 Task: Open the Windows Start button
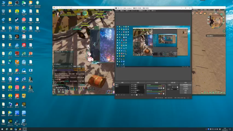pyautogui.click(x=2, y=129)
